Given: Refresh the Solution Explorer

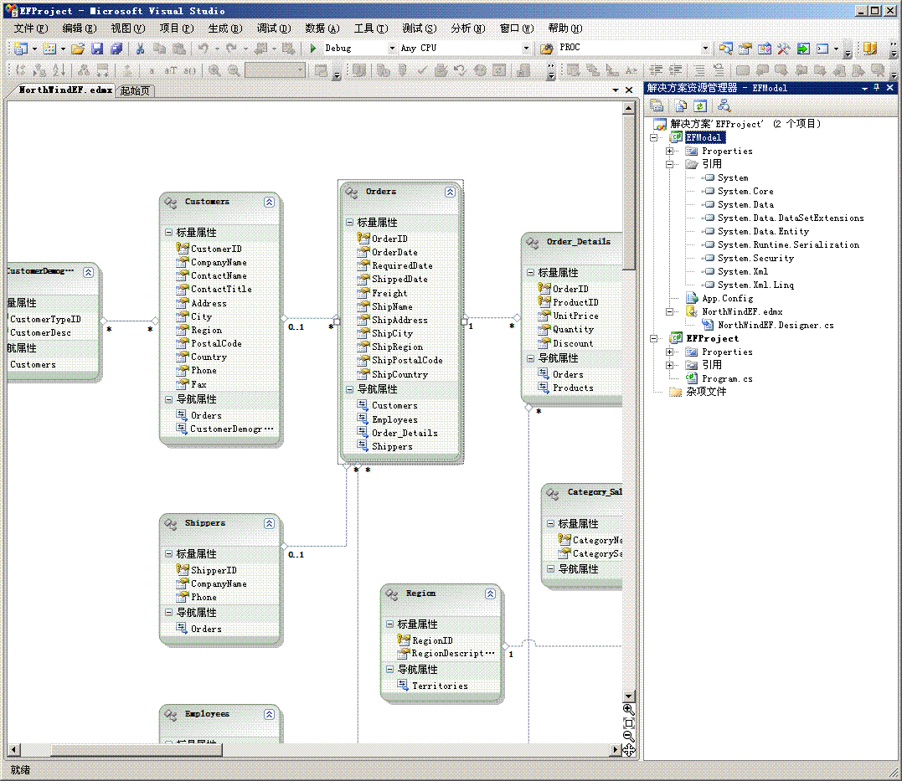Looking at the screenshot, I should [701, 105].
